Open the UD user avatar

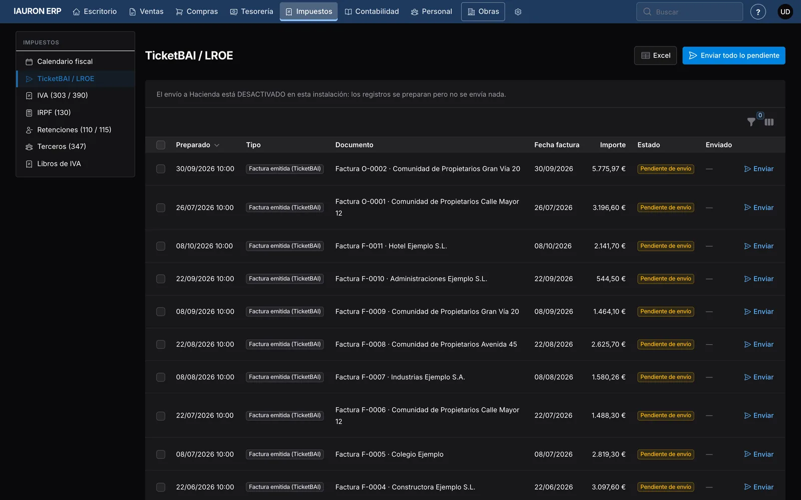[x=785, y=11]
